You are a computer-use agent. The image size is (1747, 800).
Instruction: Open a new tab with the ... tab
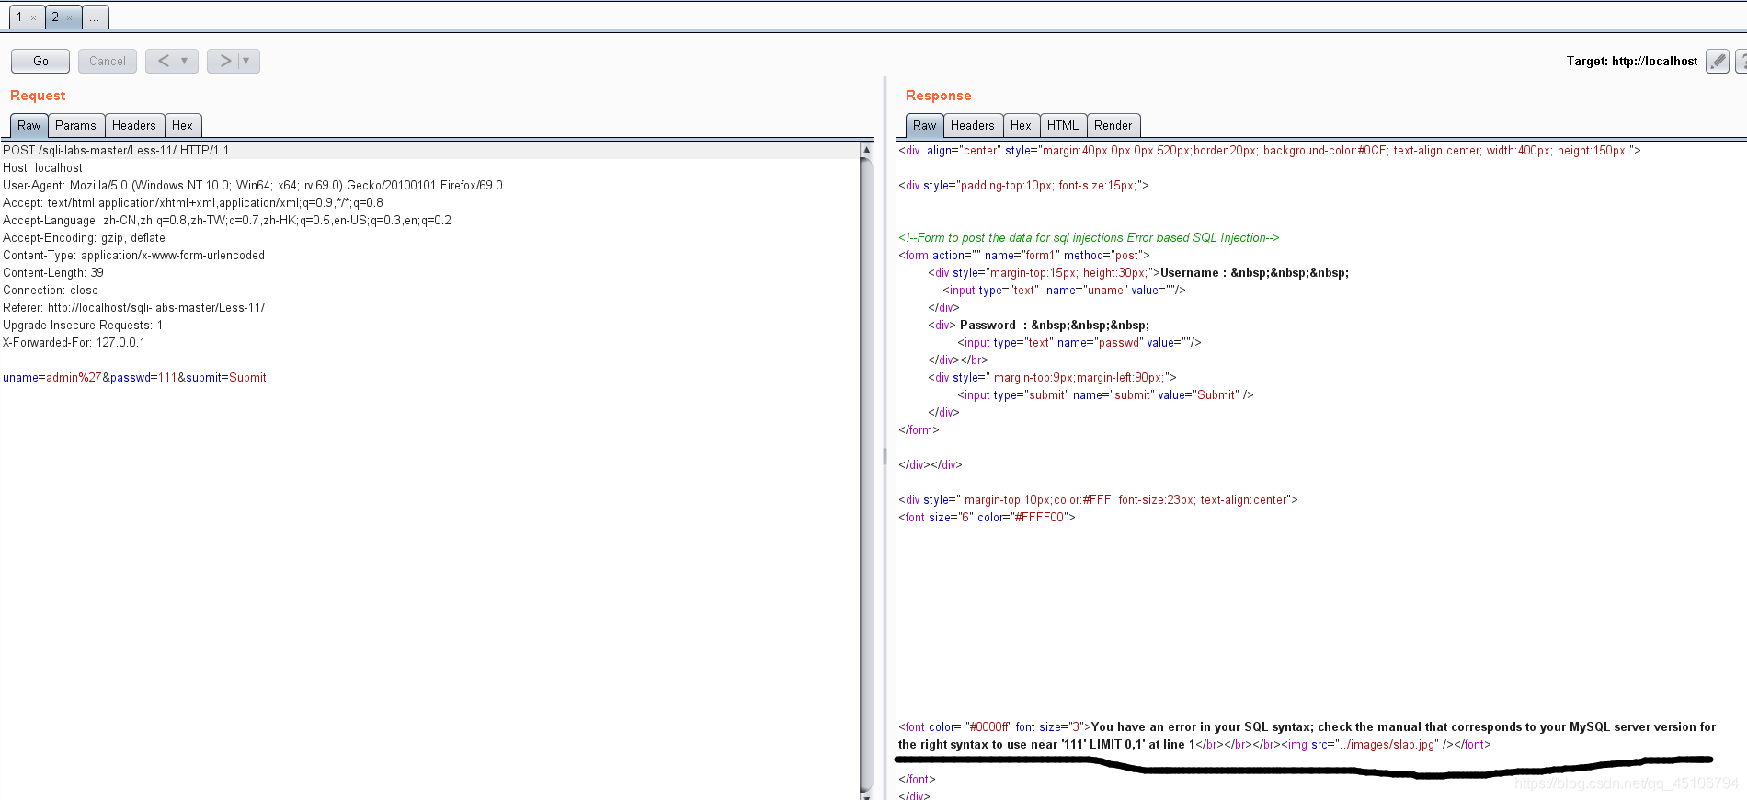pyautogui.click(x=95, y=17)
